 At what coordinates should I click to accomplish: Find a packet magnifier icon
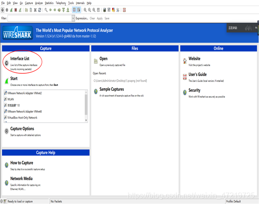coord(46,10)
